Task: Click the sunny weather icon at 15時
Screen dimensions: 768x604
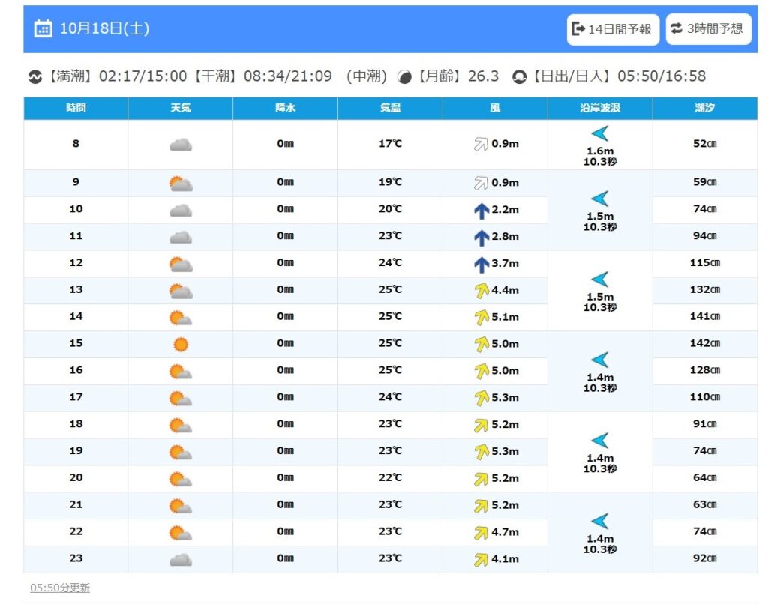Action: coord(180,344)
